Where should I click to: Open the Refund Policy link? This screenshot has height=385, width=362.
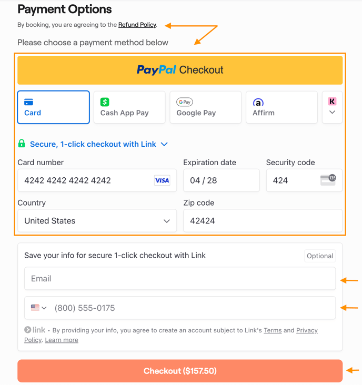click(x=137, y=25)
